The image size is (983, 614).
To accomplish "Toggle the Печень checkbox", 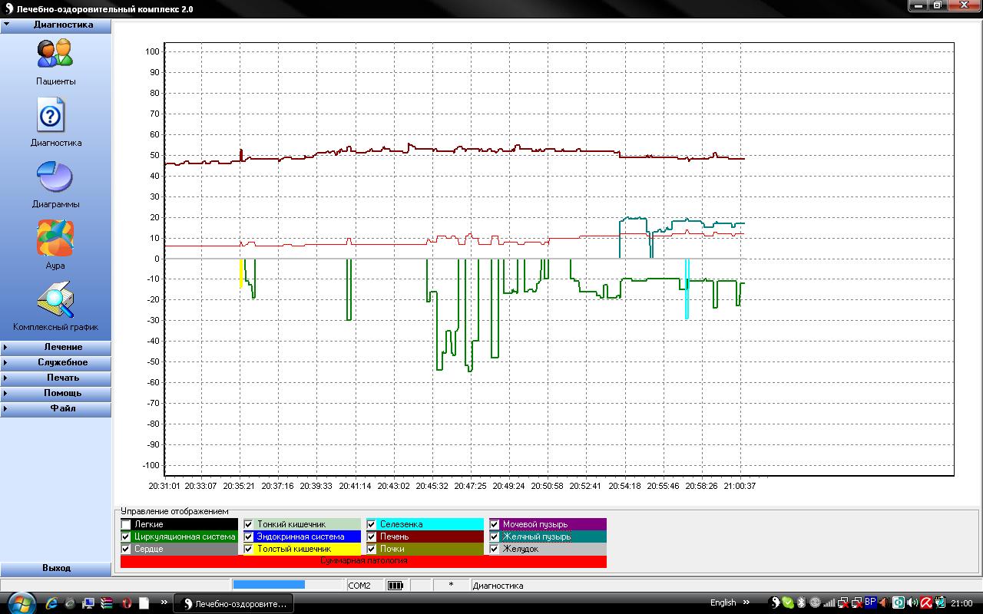I will 372,537.
